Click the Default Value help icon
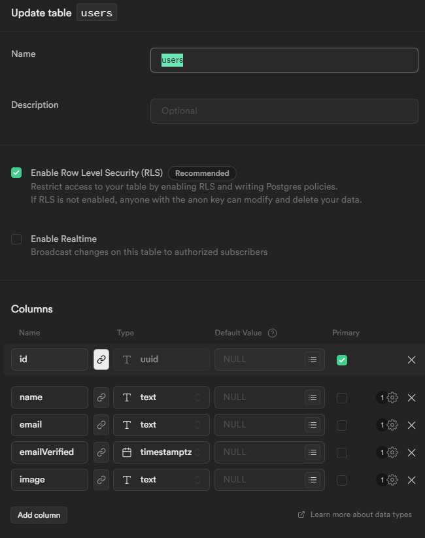 273,333
